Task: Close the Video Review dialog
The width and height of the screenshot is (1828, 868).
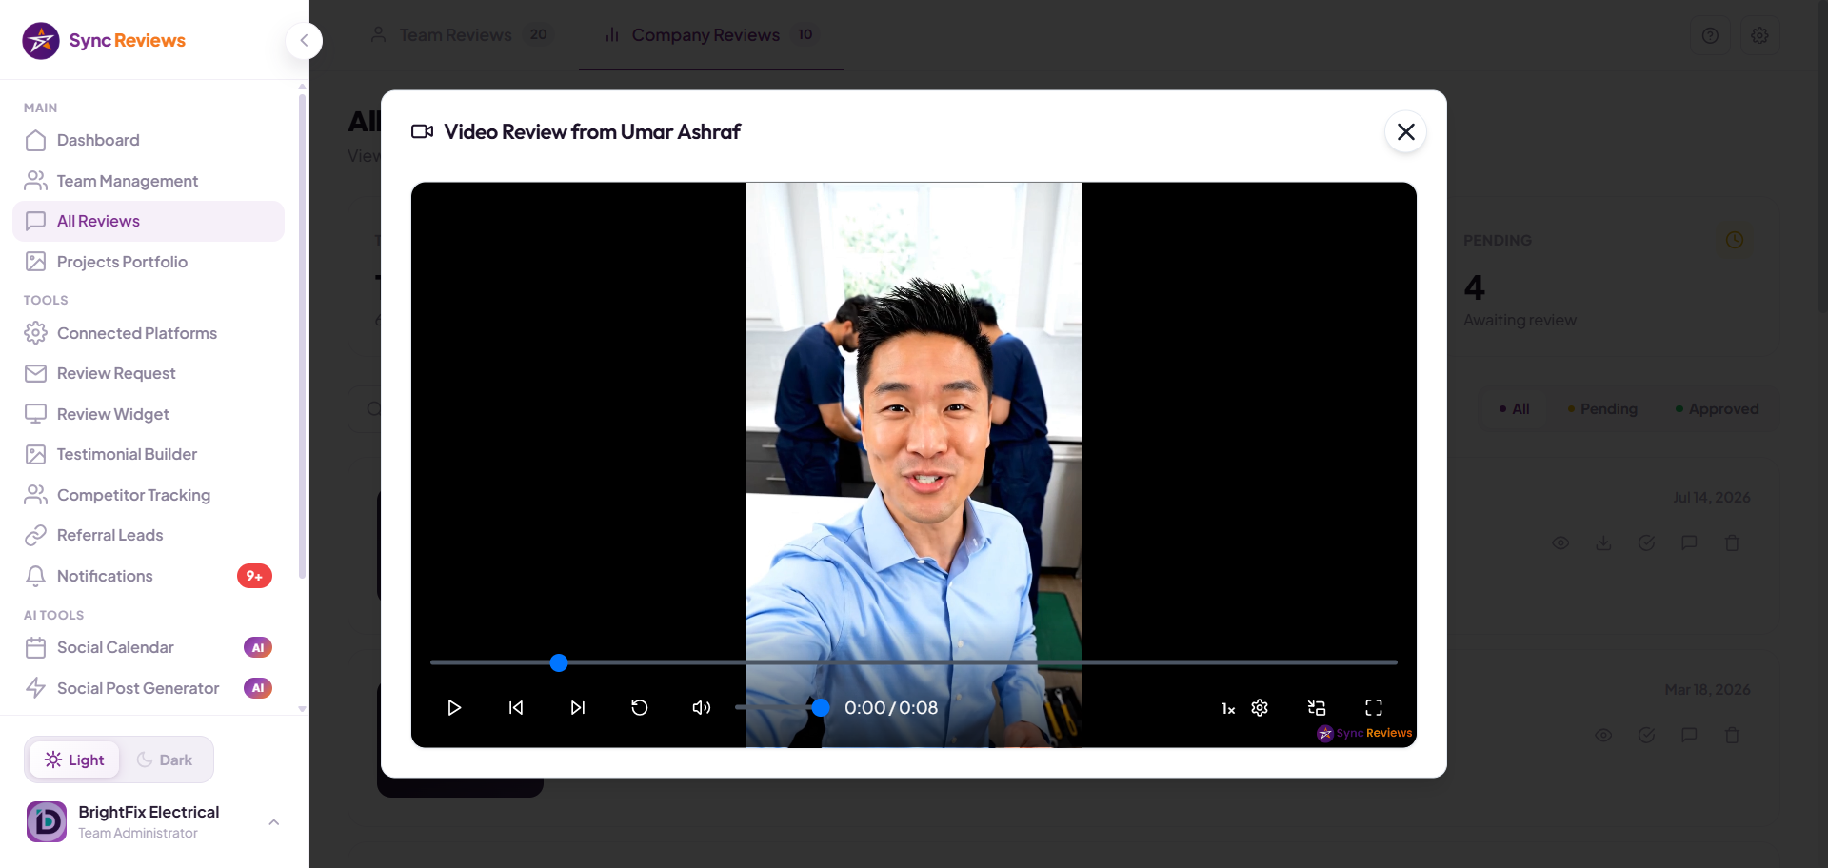Action: tap(1406, 131)
